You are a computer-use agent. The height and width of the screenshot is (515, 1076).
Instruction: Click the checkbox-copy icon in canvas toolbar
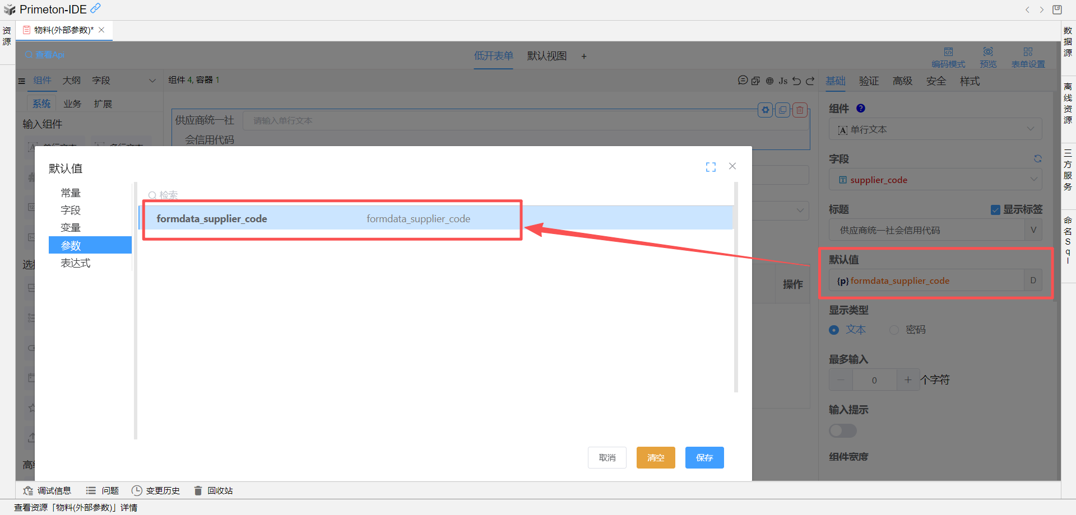pos(755,81)
